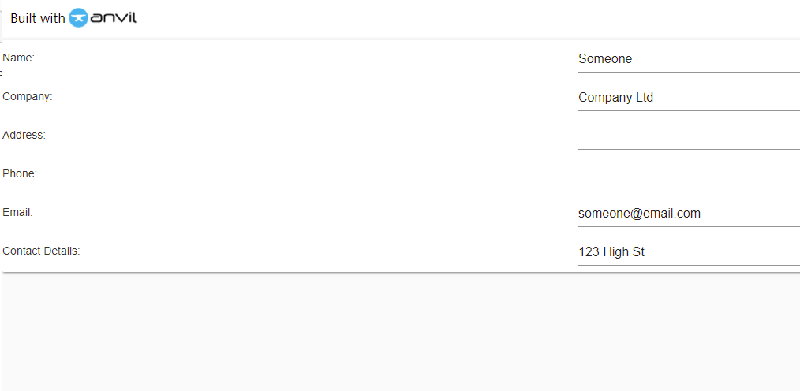
Task: Click blank space in the top header bar
Action: tap(459, 20)
